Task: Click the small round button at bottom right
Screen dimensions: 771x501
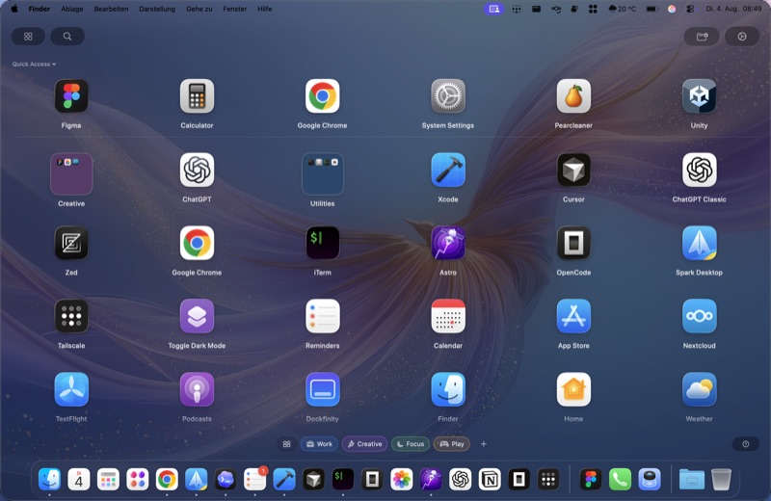Action: [745, 444]
